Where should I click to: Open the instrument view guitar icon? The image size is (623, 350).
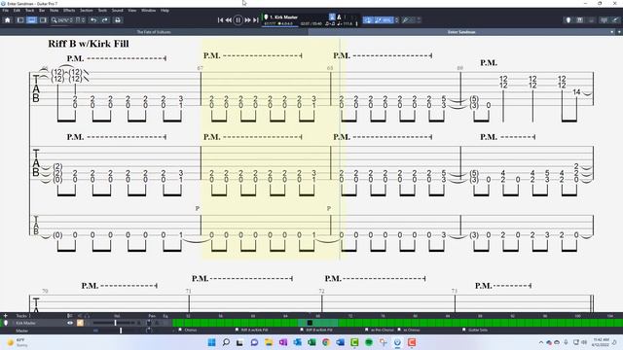coord(568,20)
